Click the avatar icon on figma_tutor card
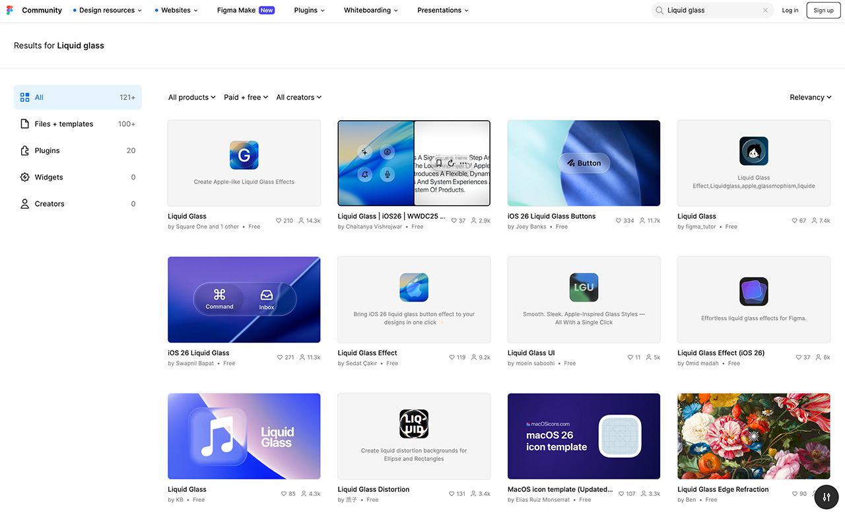The height and width of the screenshot is (515, 845). point(754,151)
